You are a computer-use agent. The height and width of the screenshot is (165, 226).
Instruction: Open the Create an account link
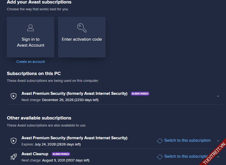pyautogui.click(x=31, y=62)
